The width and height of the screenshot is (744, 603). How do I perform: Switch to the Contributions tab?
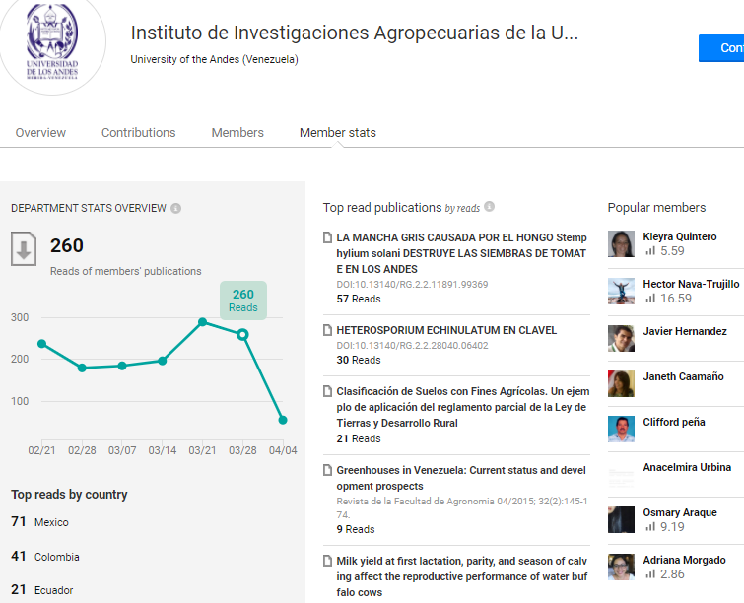coord(139,132)
